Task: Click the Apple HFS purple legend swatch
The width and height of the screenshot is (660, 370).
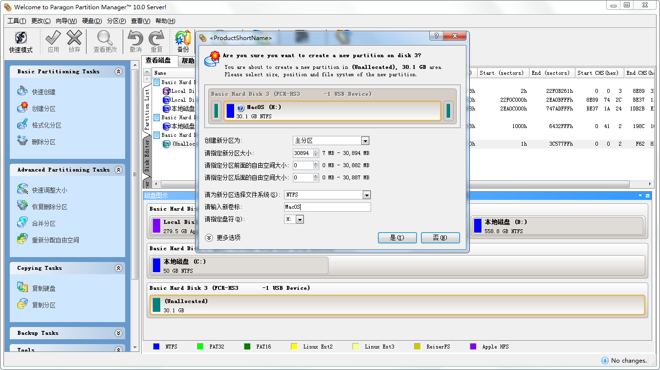Action: (x=473, y=347)
